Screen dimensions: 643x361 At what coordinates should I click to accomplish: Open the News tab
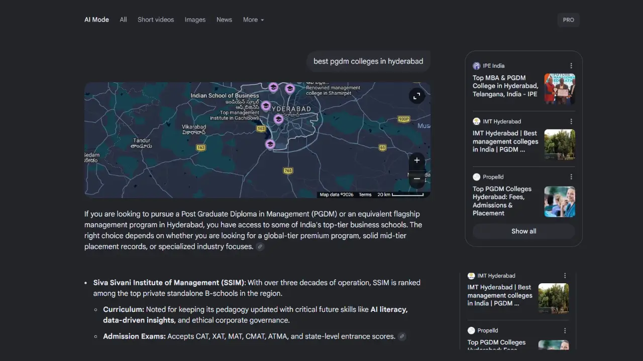point(224,20)
